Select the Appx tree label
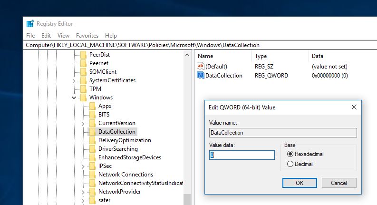This screenshot has width=377, height=205. 105,106
